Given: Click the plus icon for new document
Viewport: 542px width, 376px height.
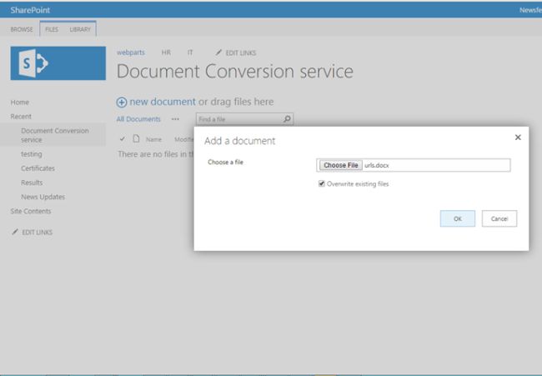Looking at the screenshot, I should [x=122, y=103].
